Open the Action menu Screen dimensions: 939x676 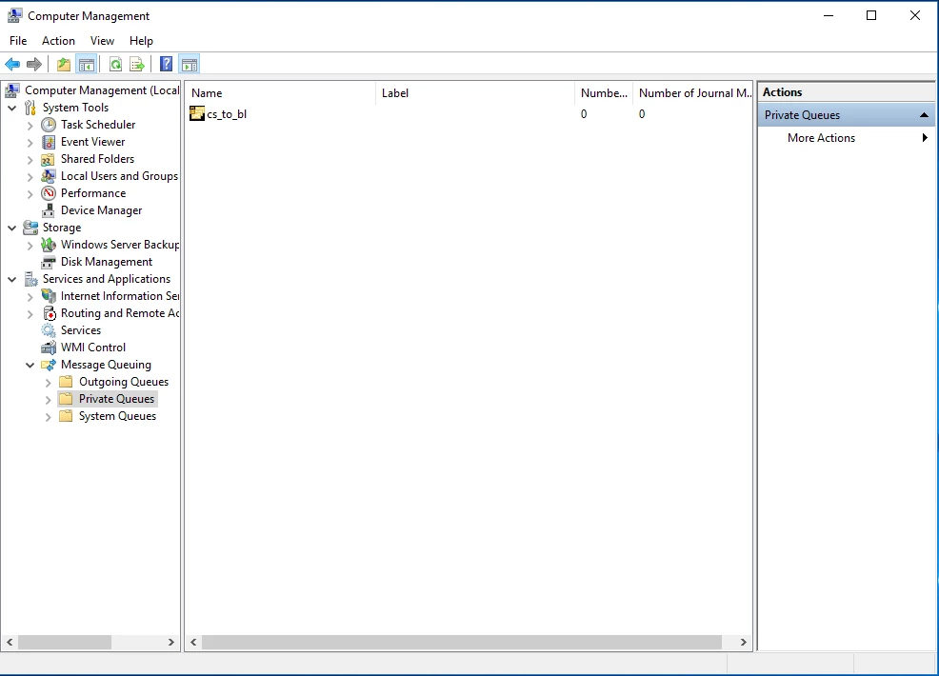pyautogui.click(x=58, y=41)
